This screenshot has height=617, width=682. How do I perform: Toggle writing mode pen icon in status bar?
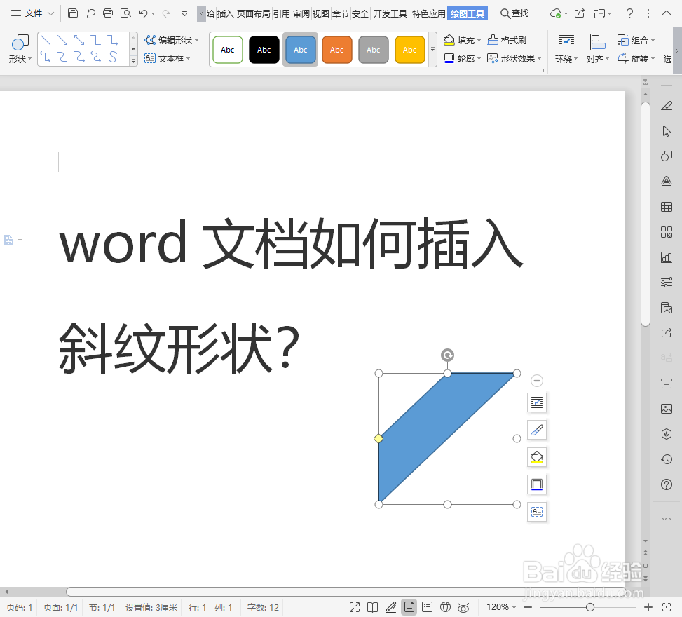click(390, 607)
